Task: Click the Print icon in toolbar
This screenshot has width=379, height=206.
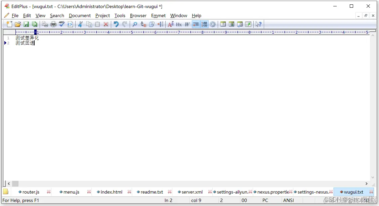Action: 53,24
